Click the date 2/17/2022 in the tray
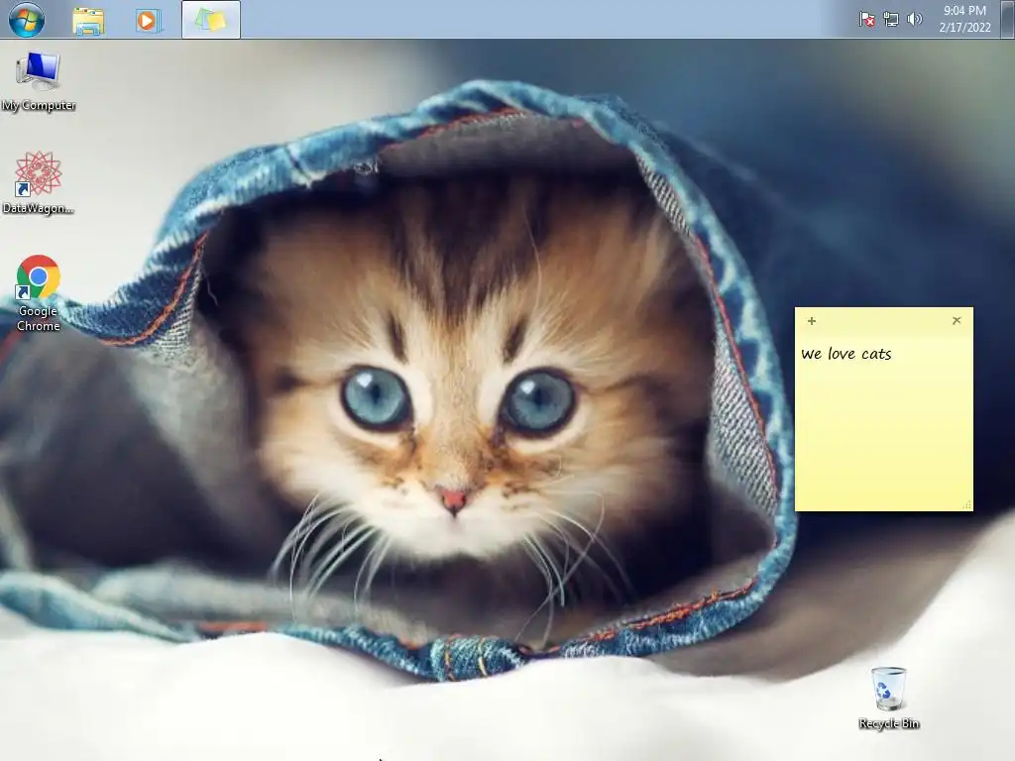The width and height of the screenshot is (1015, 761). point(964,27)
